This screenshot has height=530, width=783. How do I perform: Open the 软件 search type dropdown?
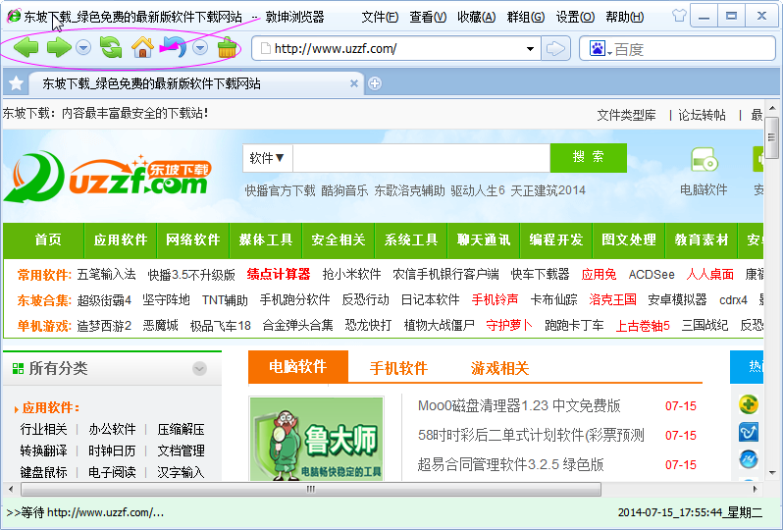(267, 158)
